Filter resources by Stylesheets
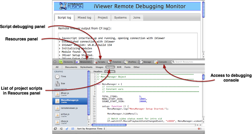Viewport: 252px width, 134px height. [86, 67]
